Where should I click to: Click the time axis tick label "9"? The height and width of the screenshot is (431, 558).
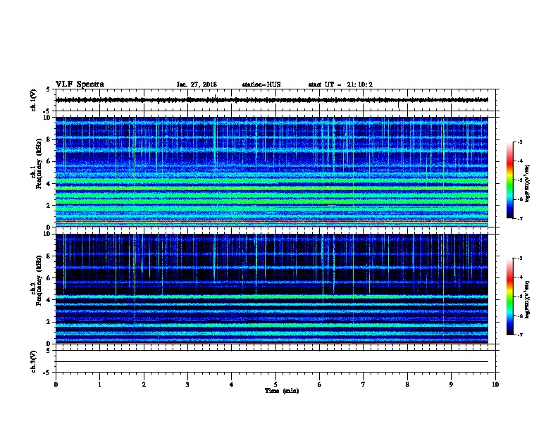click(451, 385)
